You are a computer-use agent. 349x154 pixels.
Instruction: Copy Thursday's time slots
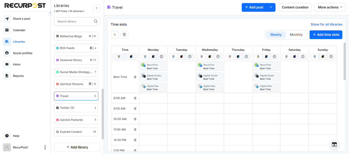click(238, 56)
